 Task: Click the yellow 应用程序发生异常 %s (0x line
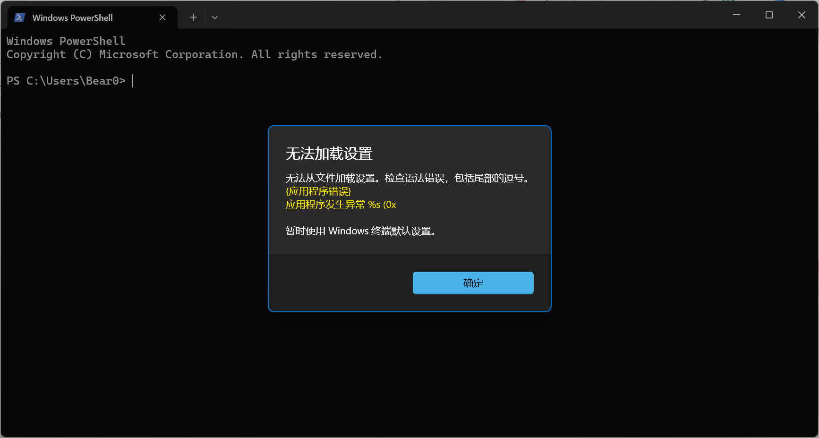tap(341, 205)
